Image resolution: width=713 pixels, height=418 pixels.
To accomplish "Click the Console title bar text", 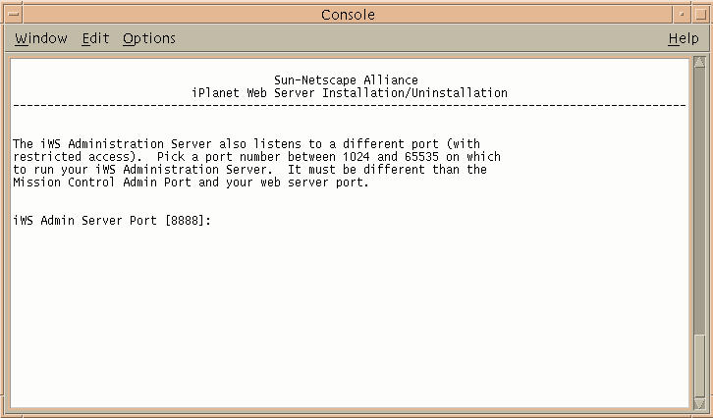I will point(348,15).
